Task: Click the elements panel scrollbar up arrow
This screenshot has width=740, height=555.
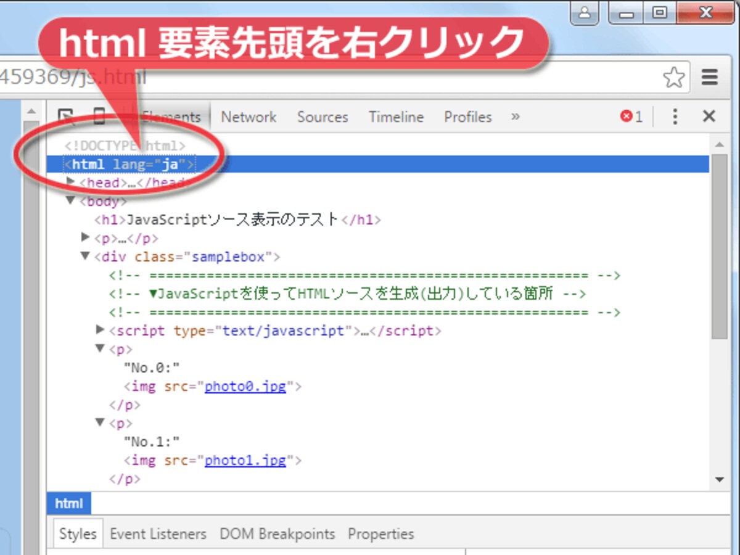Action: click(x=719, y=144)
